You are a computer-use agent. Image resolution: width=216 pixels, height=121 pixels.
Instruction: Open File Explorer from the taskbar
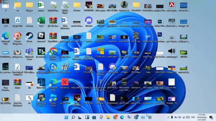(108, 117)
